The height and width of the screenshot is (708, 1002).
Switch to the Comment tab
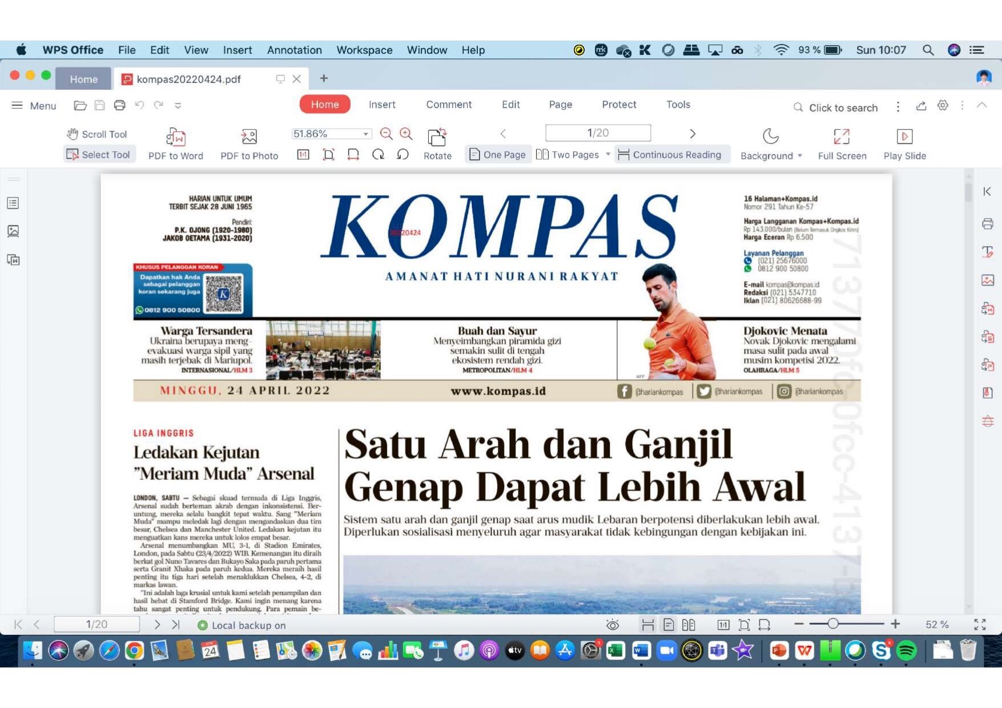point(449,104)
